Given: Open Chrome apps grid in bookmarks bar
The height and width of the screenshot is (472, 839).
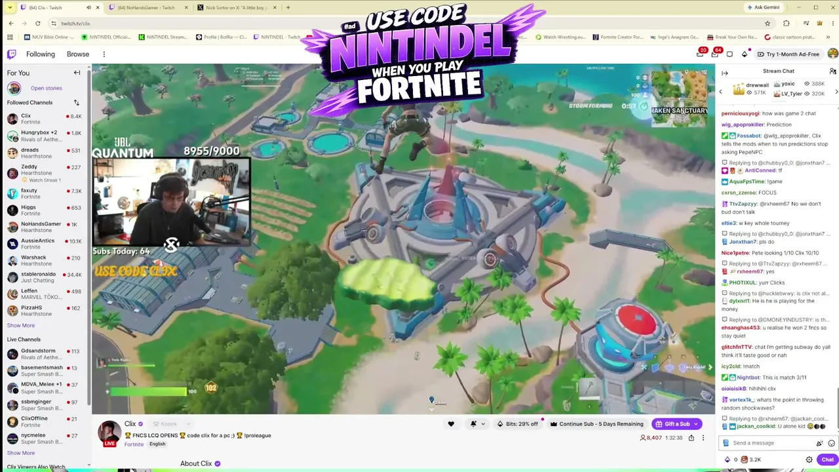Looking at the screenshot, I should (x=10, y=37).
